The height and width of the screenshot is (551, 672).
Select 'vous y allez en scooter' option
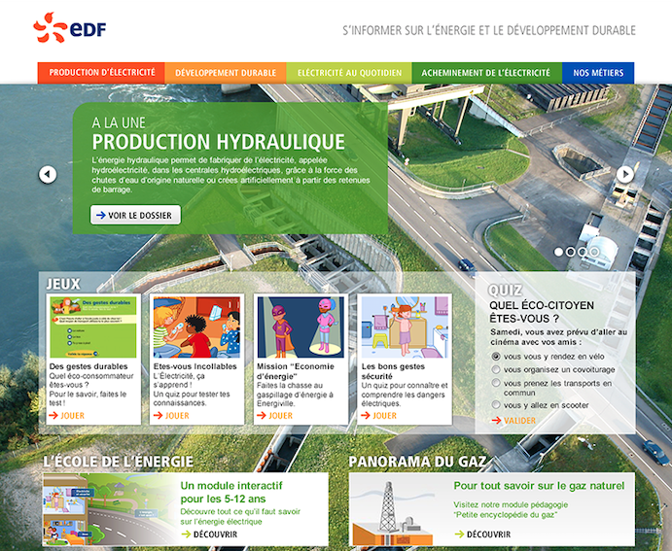[x=496, y=404]
